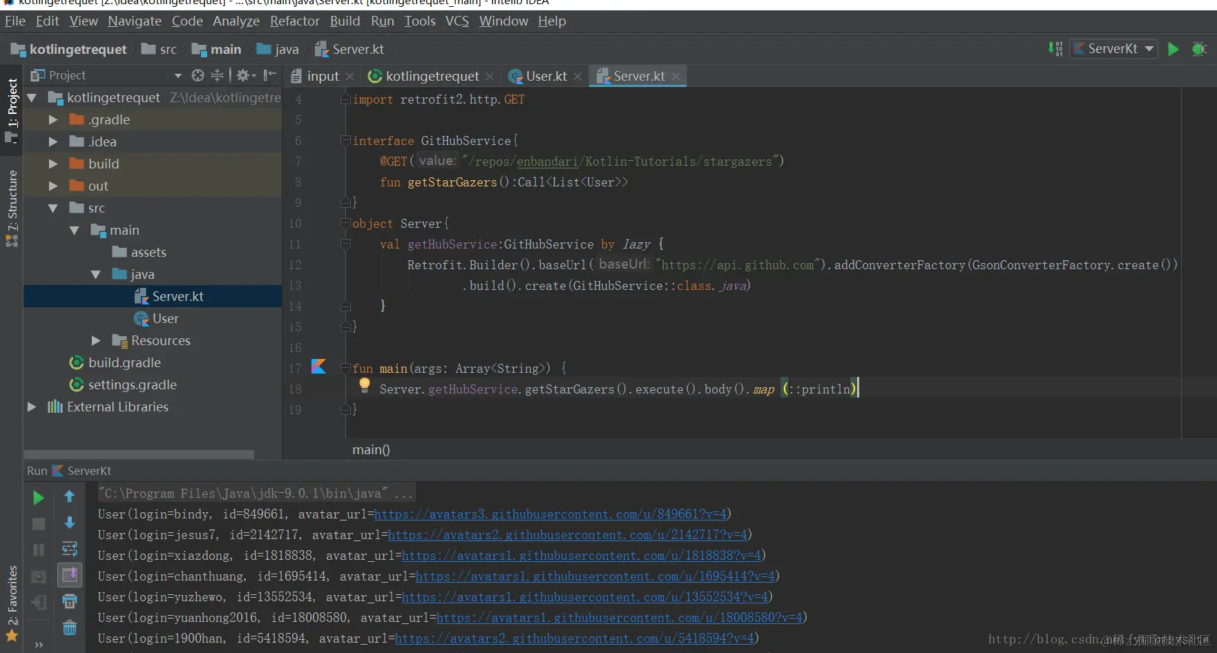
Task: Start debugging with the bug icon
Action: 1199,49
